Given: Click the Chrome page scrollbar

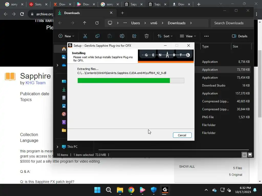Looking at the screenshot, I should click(260, 83).
